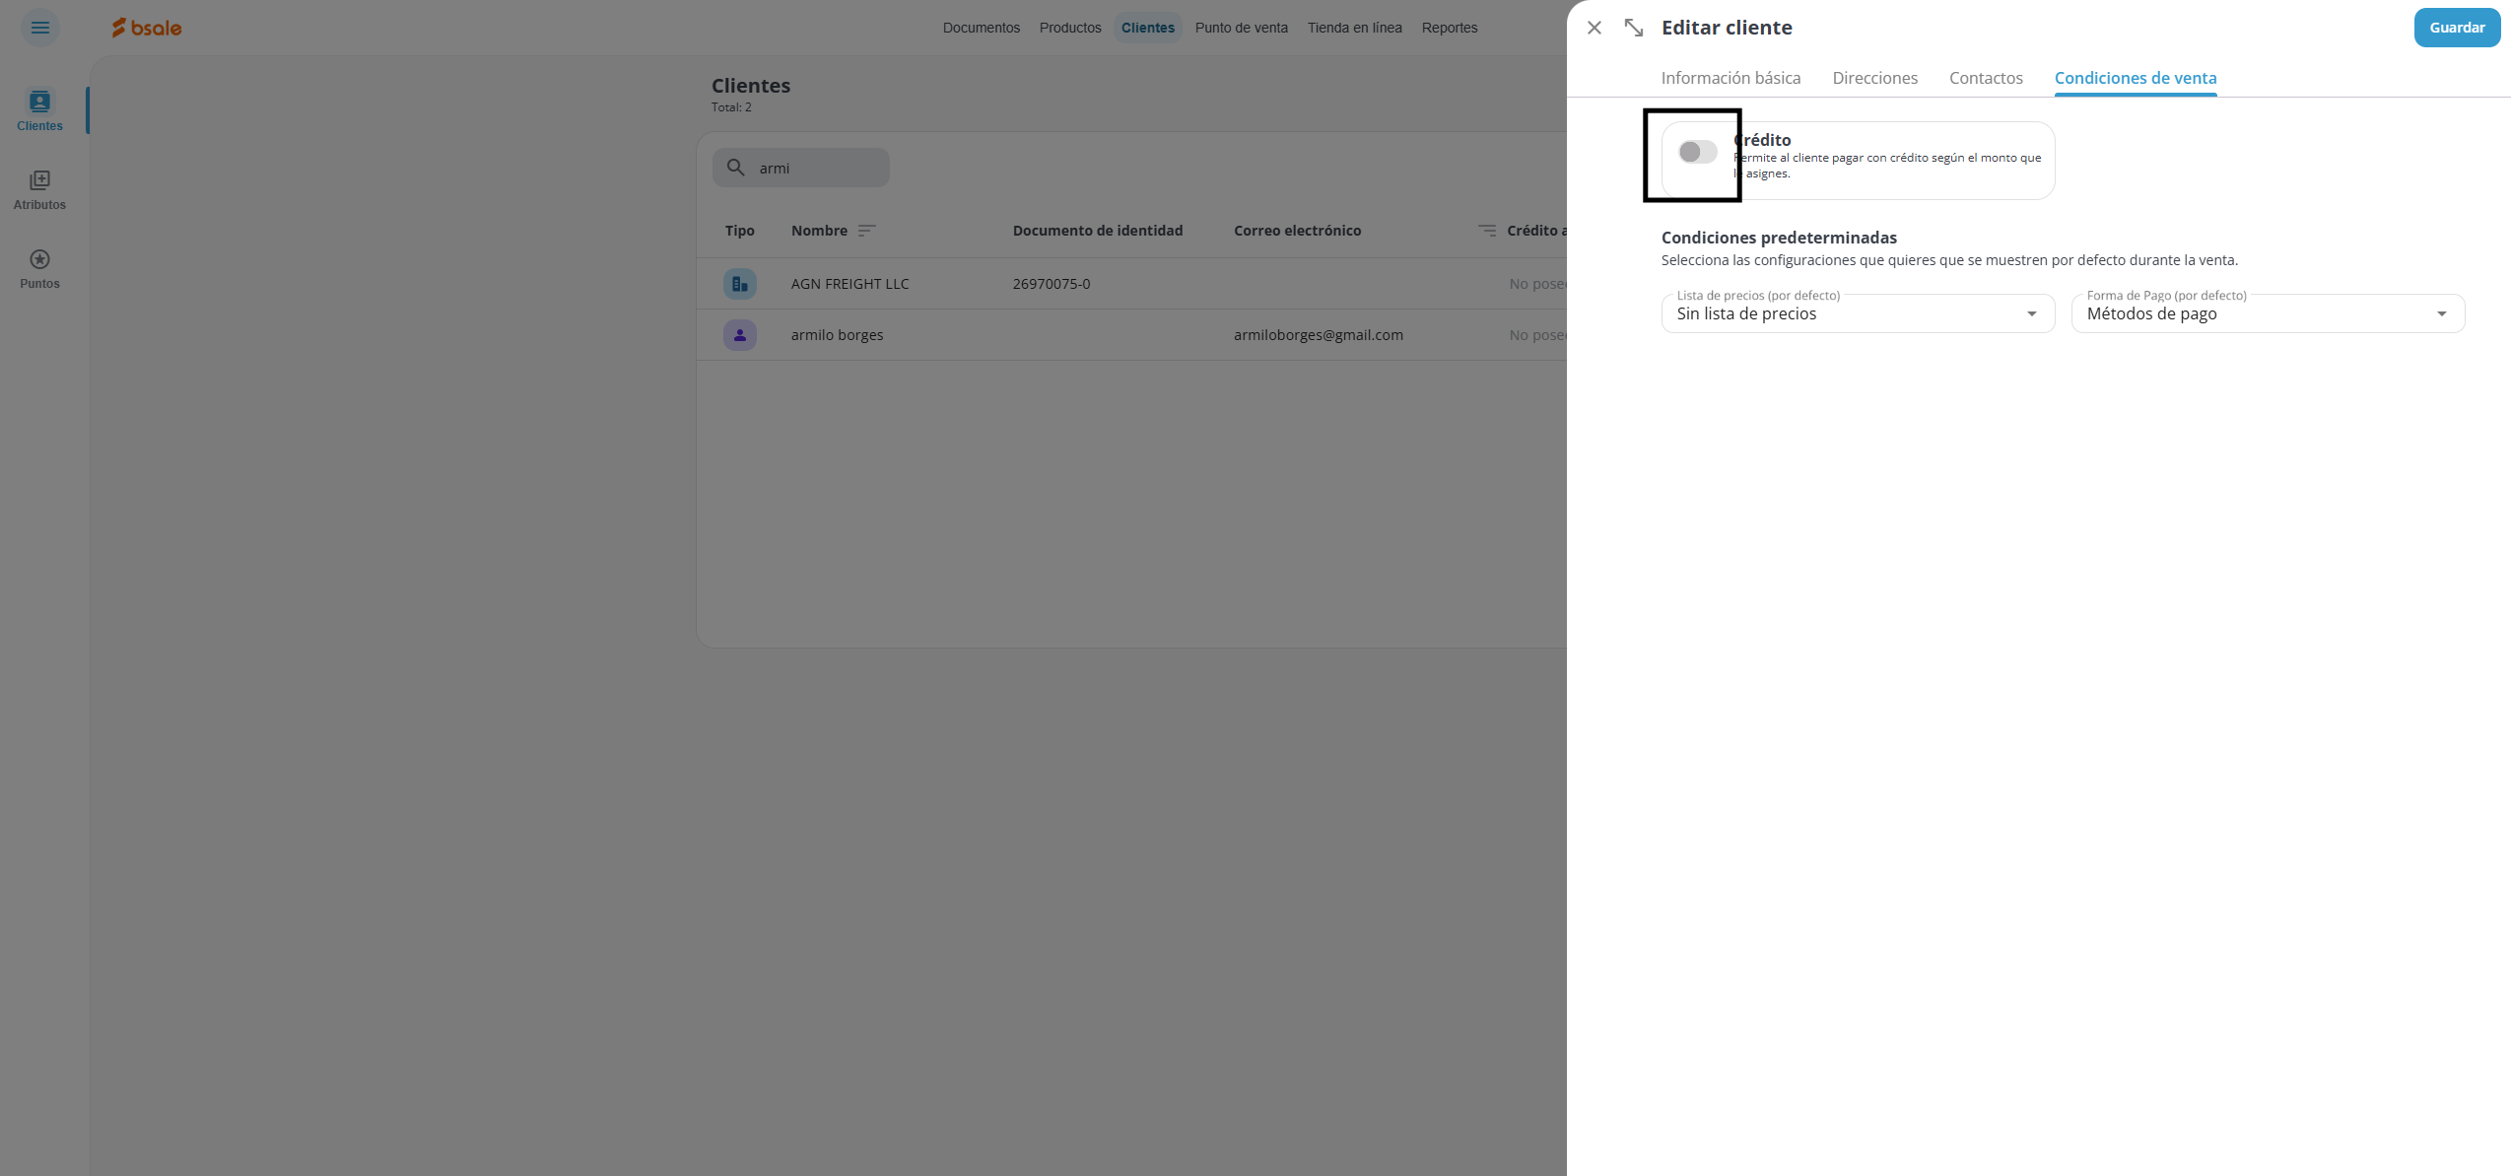Enable the Crédito toggle switch
2511x1176 pixels.
click(x=1697, y=152)
